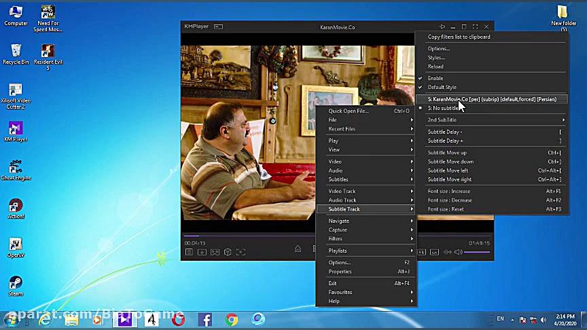Viewport: 587px width, 330px height.
Task: Click the download icon in KMPlayer controls
Action: [202, 252]
